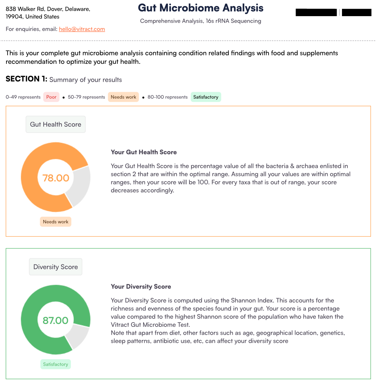Viewport: 376px width, 386px height.
Task: Click the "Your Gut Health Score" heading
Action: tap(144, 152)
